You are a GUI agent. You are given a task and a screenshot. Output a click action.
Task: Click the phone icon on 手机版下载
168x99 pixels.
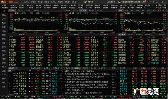[x=85, y=2]
